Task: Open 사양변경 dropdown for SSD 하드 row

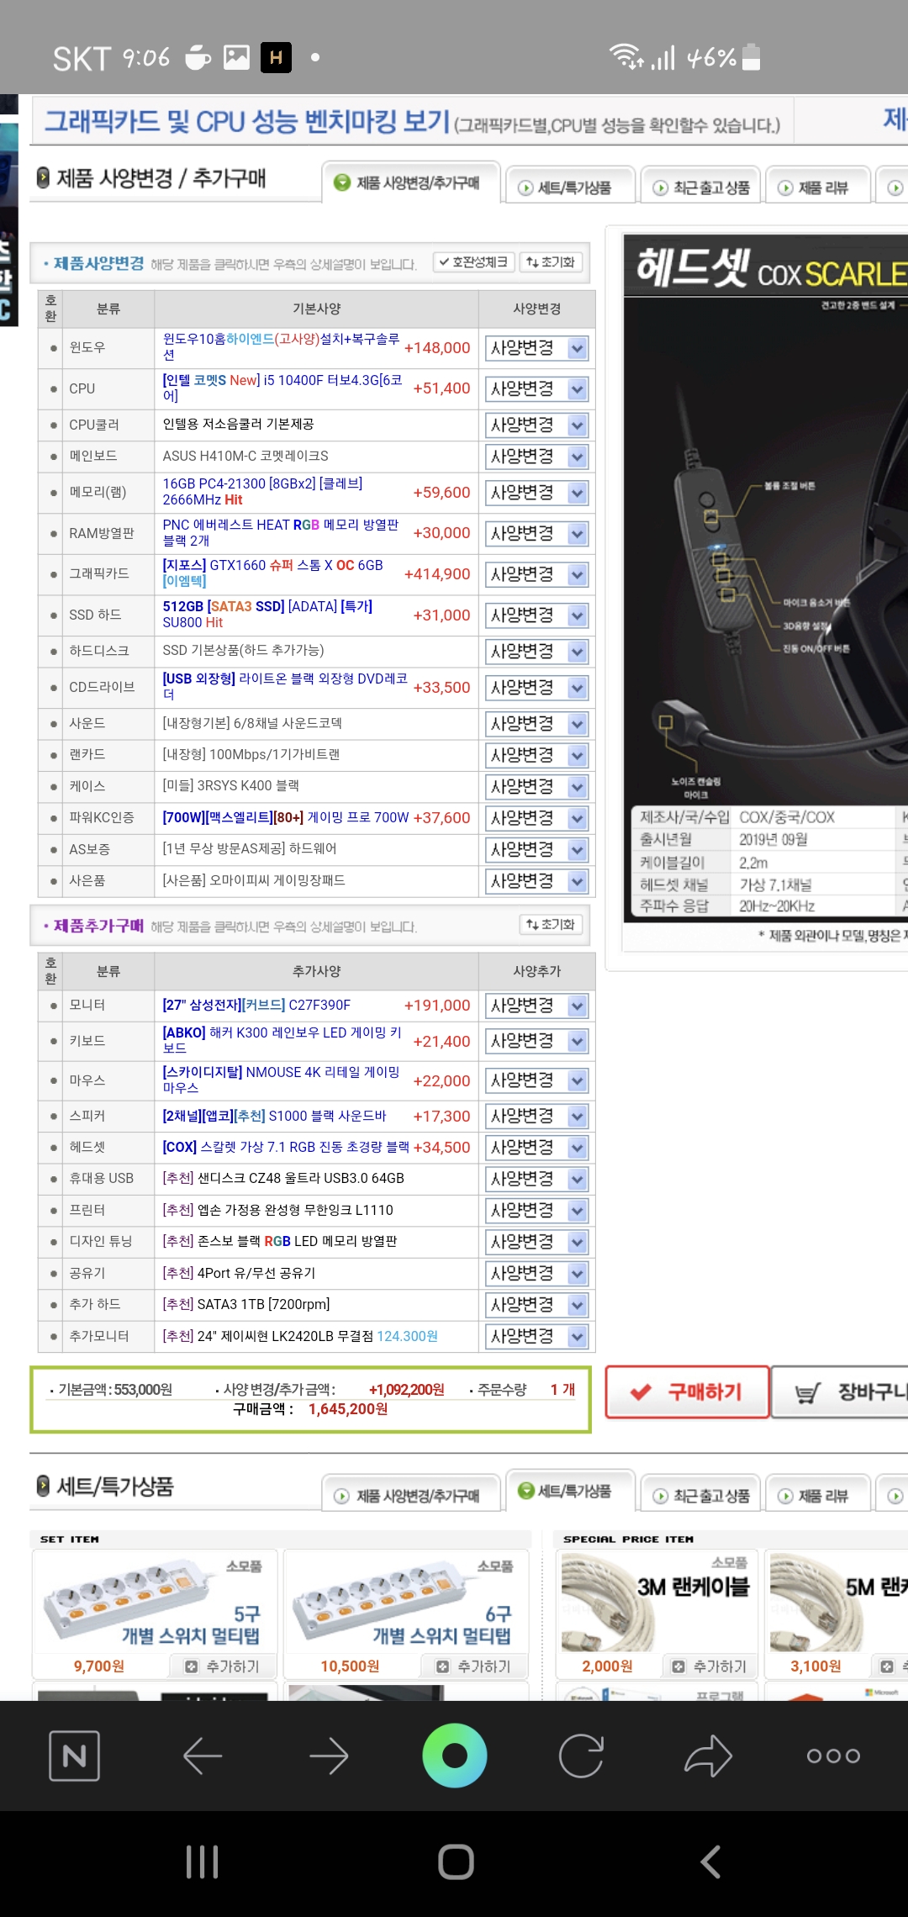Action: pos(536,615)
